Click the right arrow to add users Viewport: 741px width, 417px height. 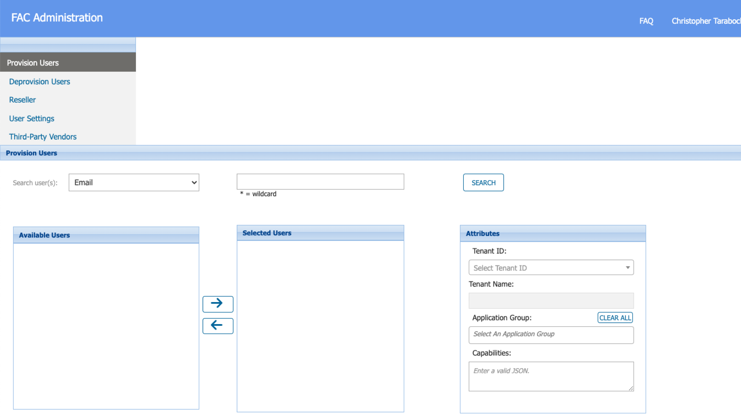218,304
